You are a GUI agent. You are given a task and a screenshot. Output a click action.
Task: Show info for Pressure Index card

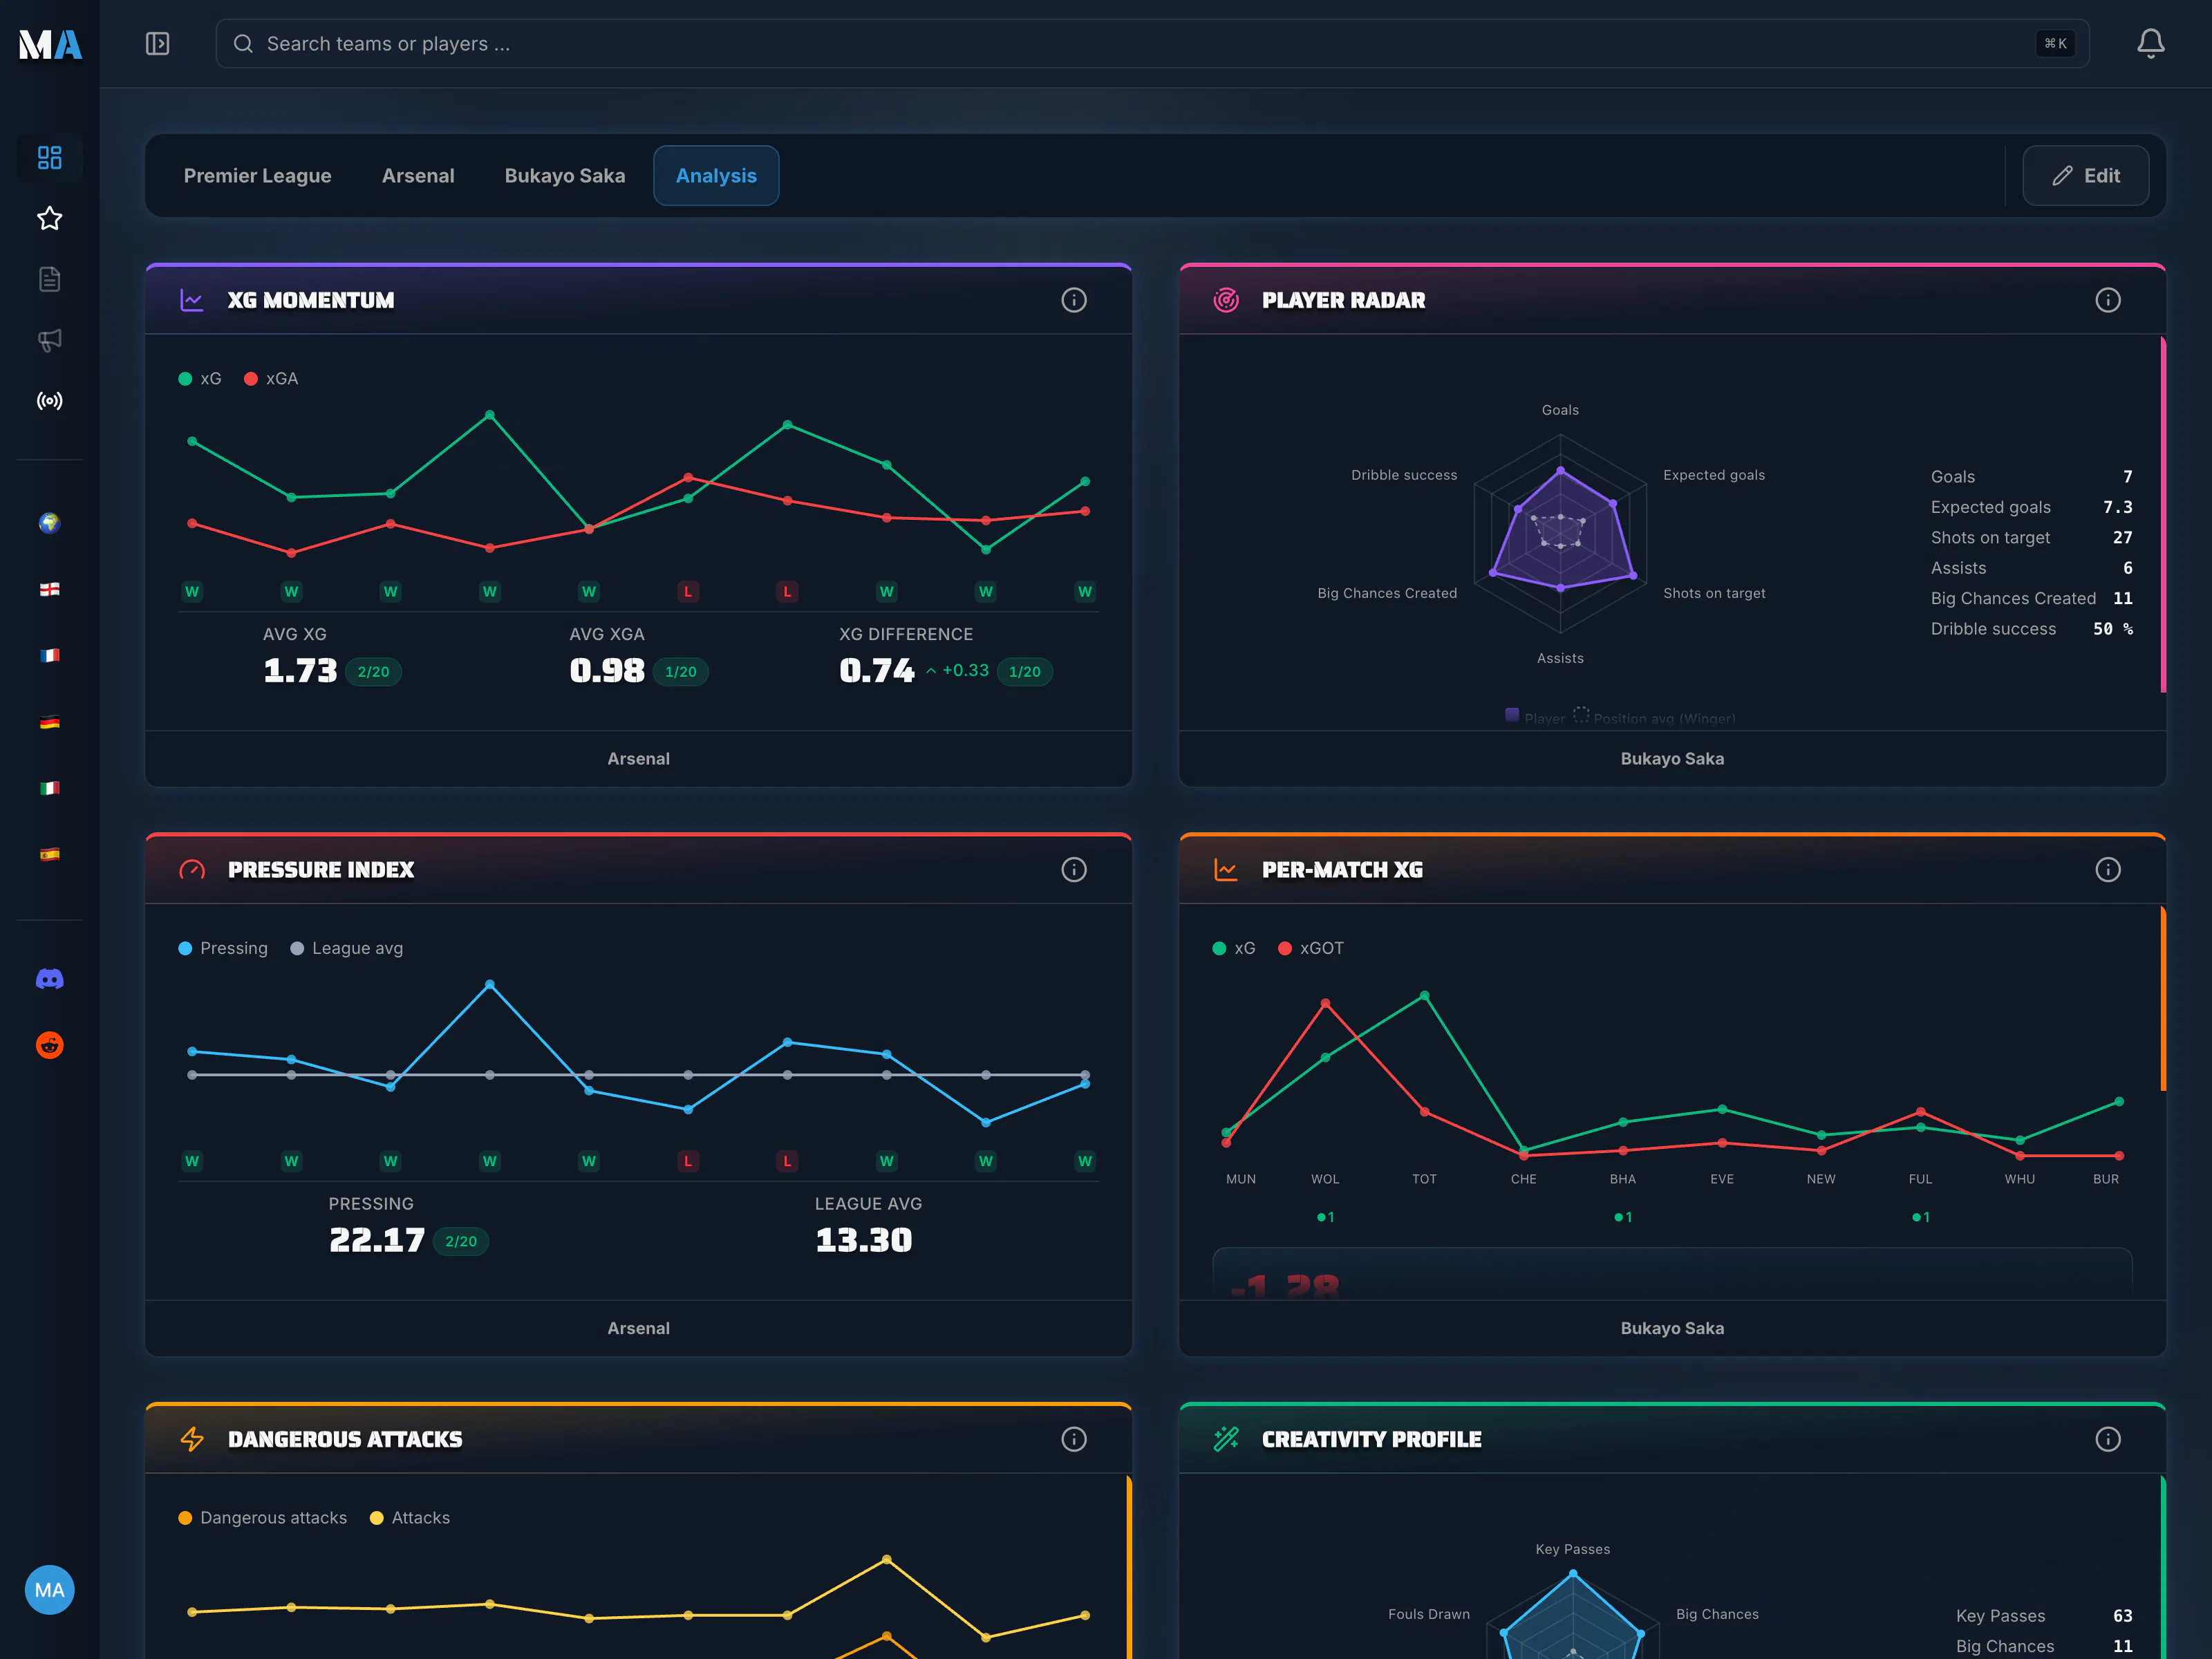[1074, 870]
